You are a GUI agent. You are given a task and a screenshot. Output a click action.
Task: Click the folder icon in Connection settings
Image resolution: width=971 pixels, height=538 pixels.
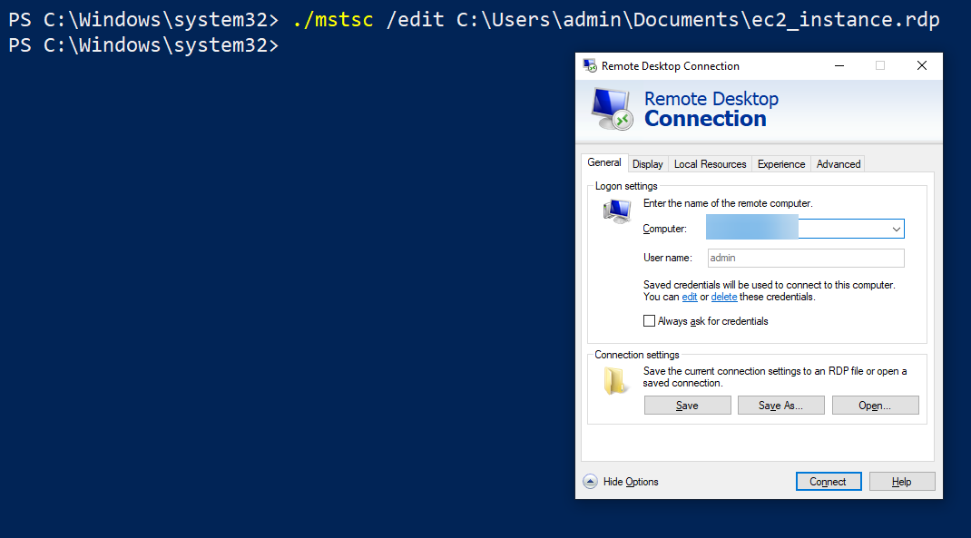click(x=615, y=381)
